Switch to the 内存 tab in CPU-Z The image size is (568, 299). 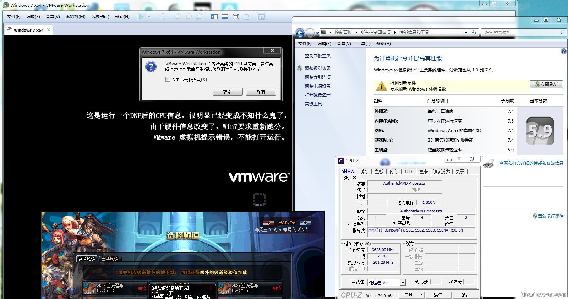(x=394, y=172)
